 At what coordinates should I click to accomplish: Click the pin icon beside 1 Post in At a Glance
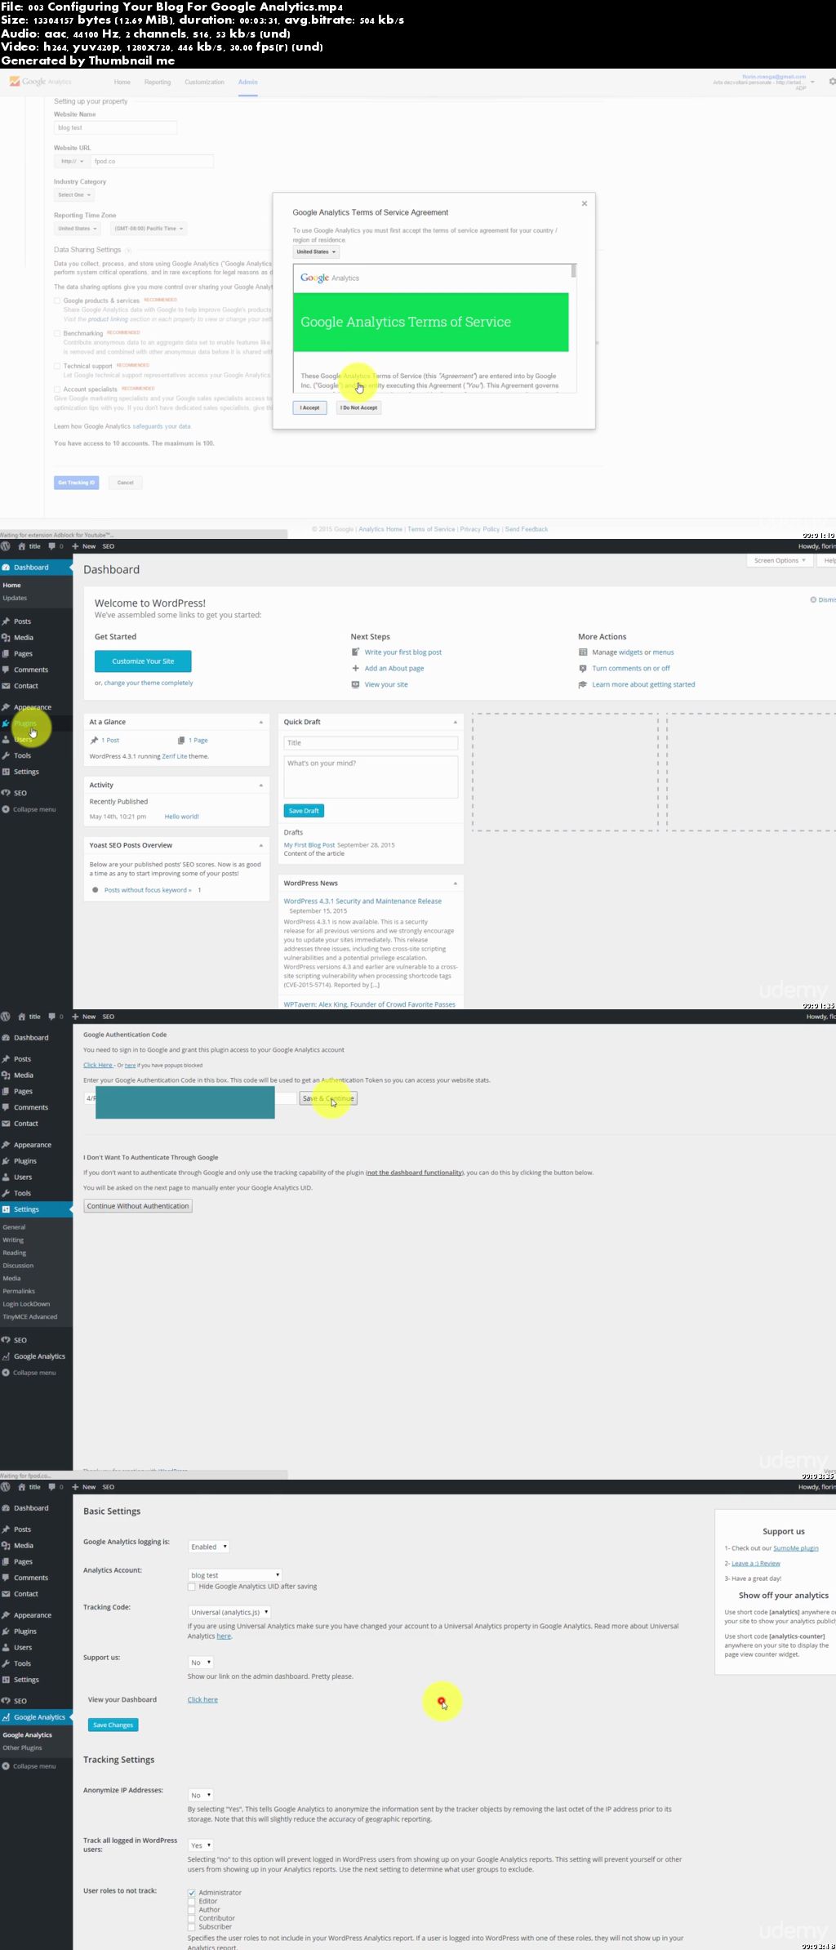point(94,741)
